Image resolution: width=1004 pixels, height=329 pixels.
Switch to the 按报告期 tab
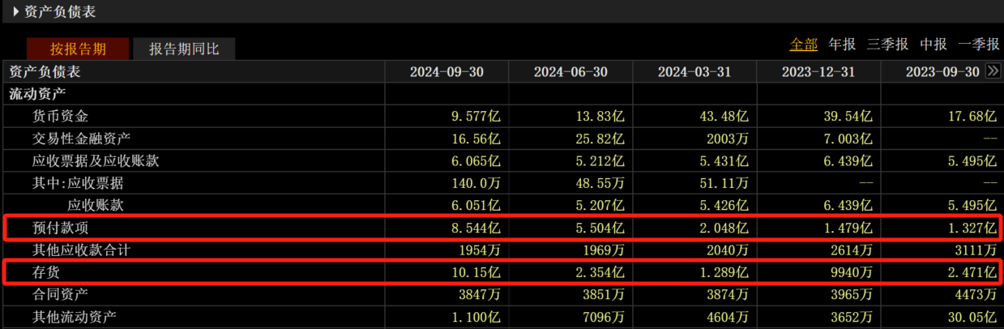pyautogui.click(x=78, y=49)
